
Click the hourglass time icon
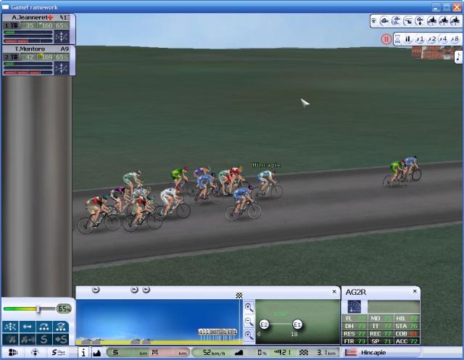(397, 39)
